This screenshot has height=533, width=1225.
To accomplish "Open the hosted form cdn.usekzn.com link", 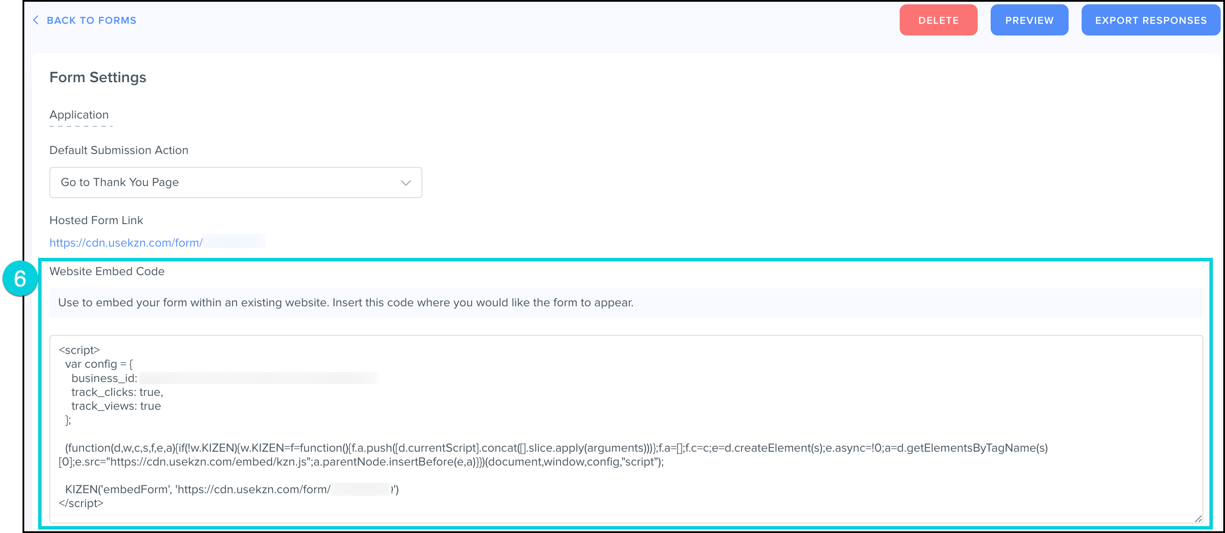I will (x=126, y=243).
